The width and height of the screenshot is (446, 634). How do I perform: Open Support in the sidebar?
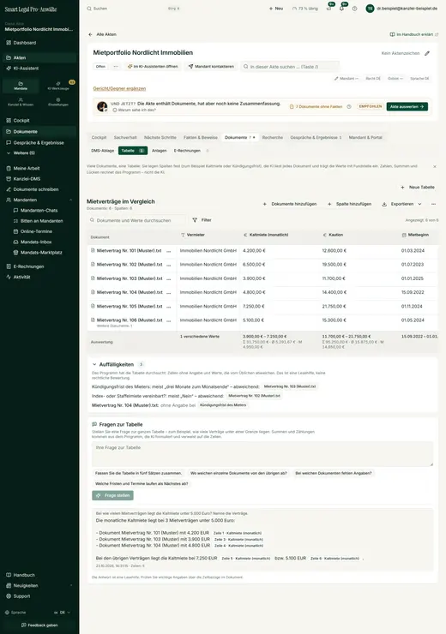click(x=21, y=596)
